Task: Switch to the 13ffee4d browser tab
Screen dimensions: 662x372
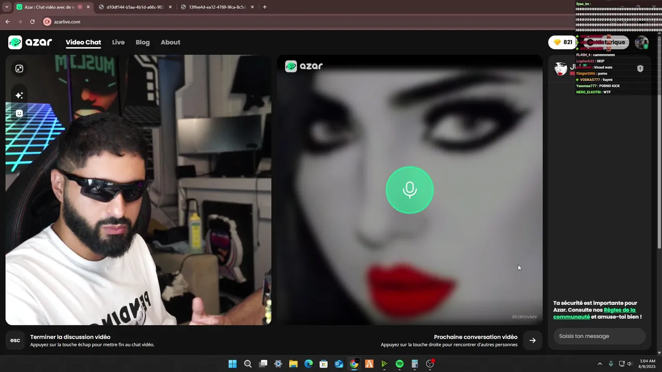Action: click(x=217, y=7)
